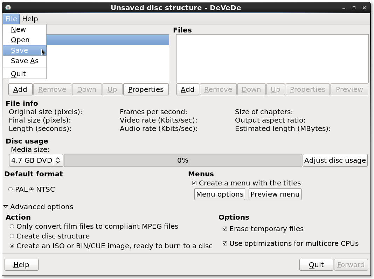Screen dimensions: 374x279
Task: Click the DeVeDe disc icon in title bar
Action: [x=8, y=8]
